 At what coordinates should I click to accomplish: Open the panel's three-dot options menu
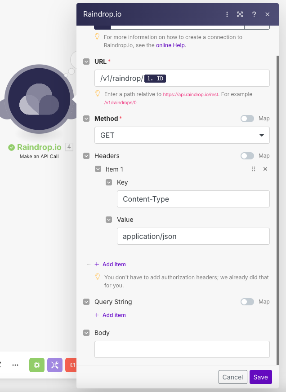tap(227, 14)
